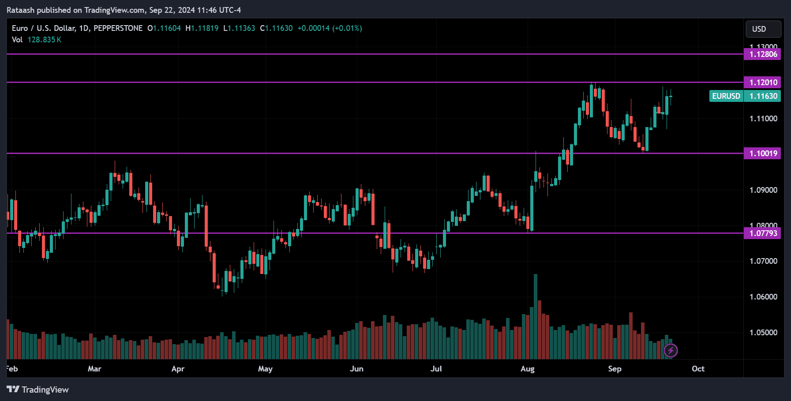Click the Sep marker on time axis
The width and height of the screenshot is (791, 401).
[615, 369]
